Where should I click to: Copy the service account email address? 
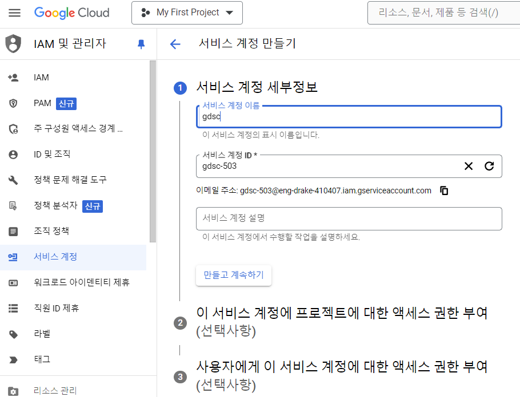(x=444, y=191)
